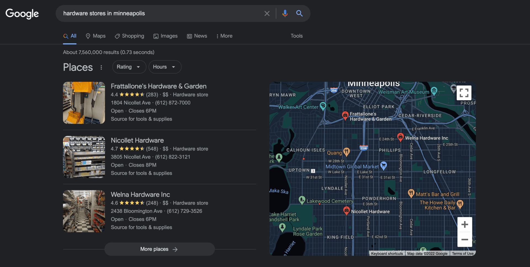Zoom in on the map
Screen dimensions: 530x267
pyautogui.click(x=465, y=224)
